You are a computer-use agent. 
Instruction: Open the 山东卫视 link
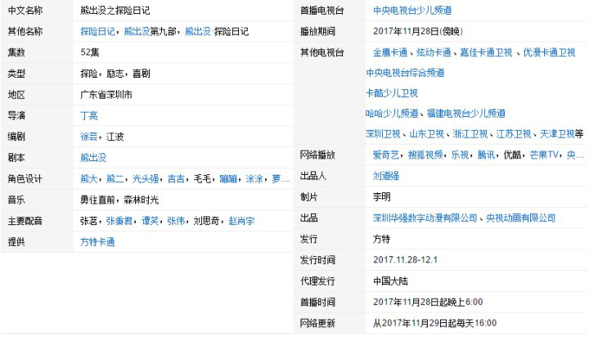pyautogui.click(x=426, y=134)
